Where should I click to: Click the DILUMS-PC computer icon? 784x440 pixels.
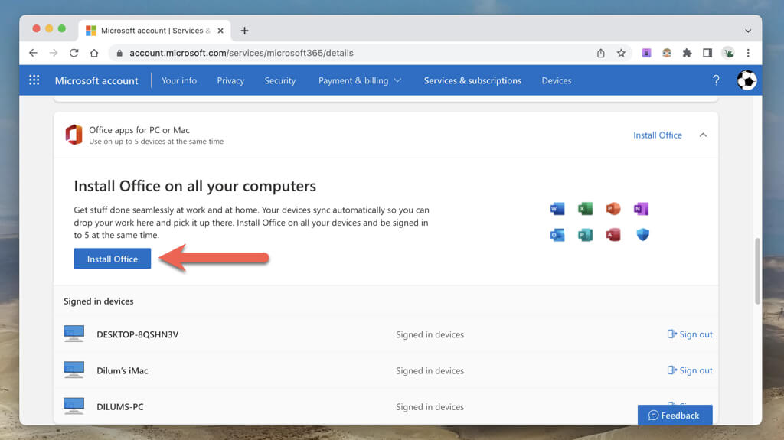point(73,406)
